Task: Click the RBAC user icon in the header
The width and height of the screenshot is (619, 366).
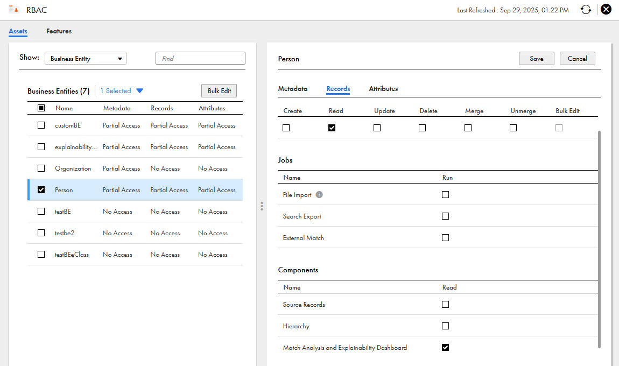Action: click(x=14, y=9)
